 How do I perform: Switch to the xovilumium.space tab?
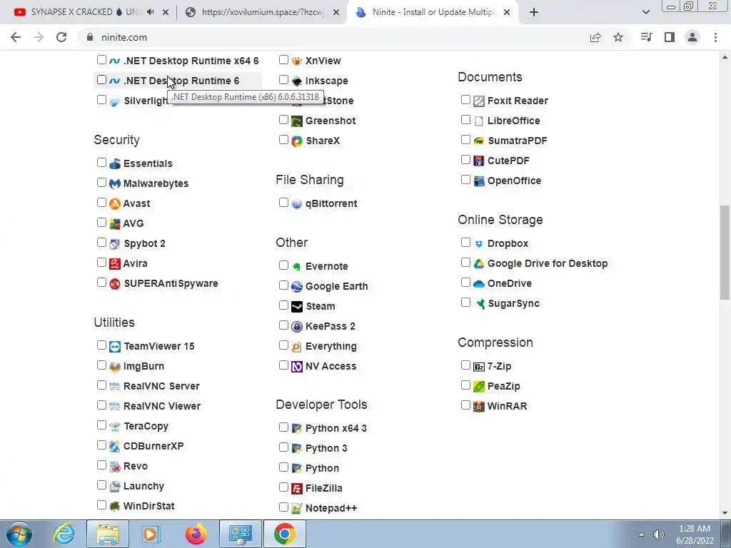(x=261, y=12)
